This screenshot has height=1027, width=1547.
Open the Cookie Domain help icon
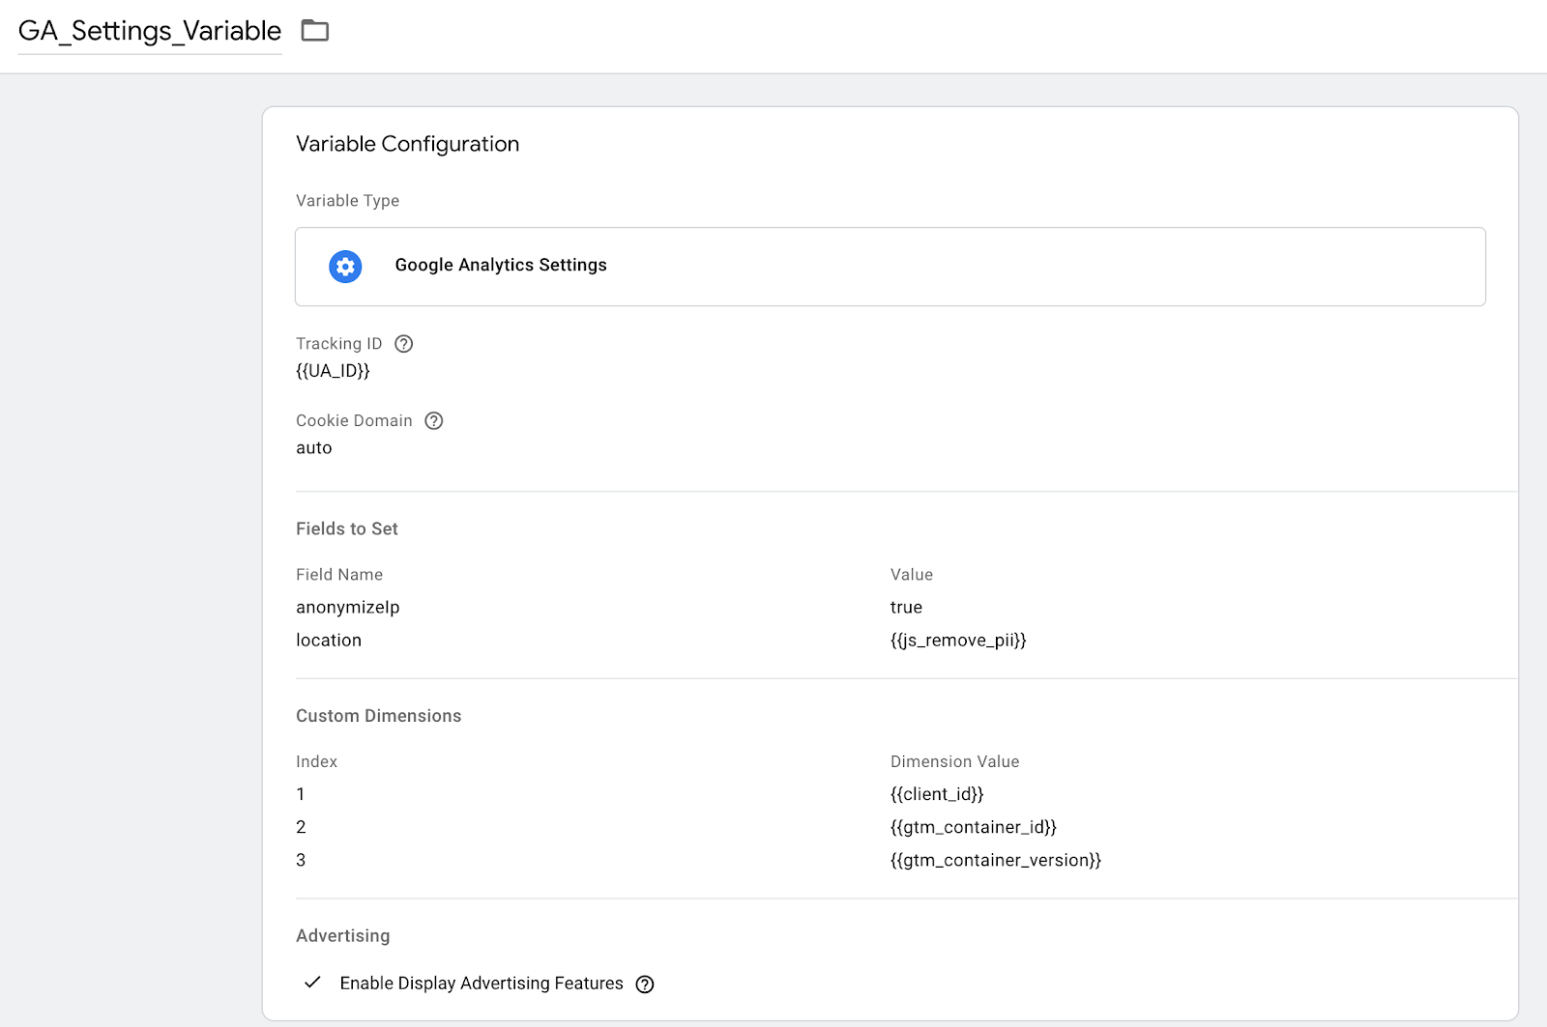[434, 421]
